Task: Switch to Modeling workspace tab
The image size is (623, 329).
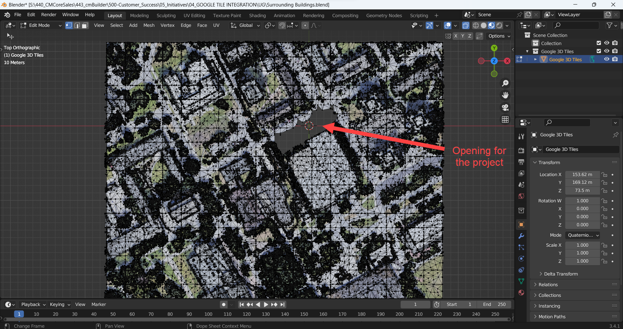Action: pos(139,16)
